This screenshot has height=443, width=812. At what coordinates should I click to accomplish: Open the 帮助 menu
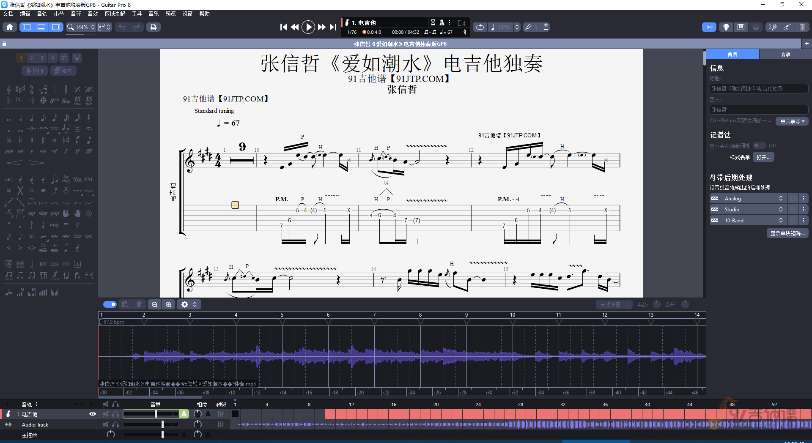(x=204, y=14)
